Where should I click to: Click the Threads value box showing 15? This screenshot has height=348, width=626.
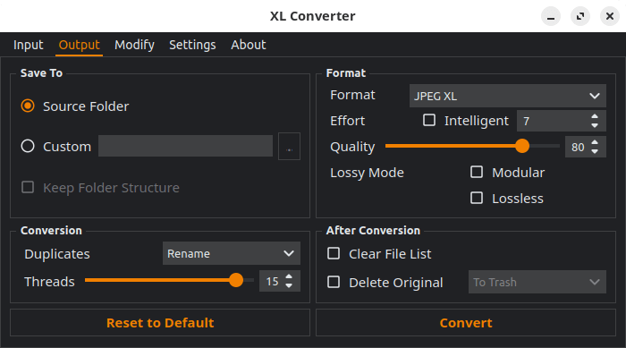pyautogui.click(x=272, y=281)
